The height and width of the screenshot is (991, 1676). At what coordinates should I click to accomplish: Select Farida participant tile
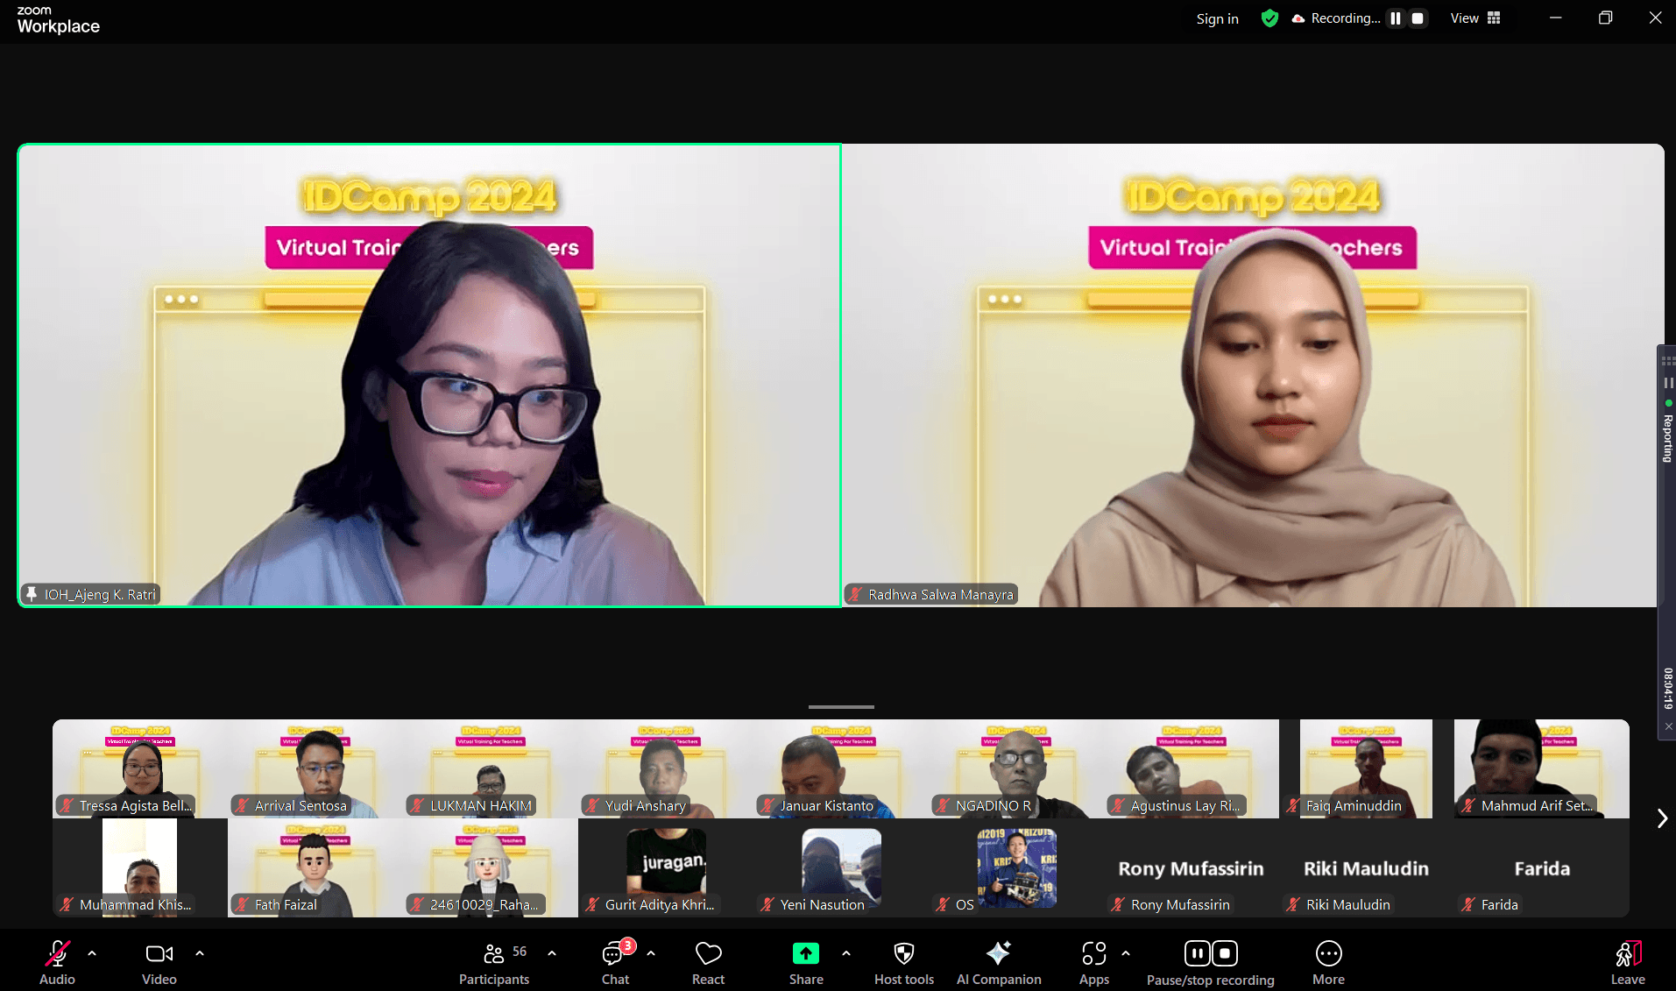[x=1542, y=867]
